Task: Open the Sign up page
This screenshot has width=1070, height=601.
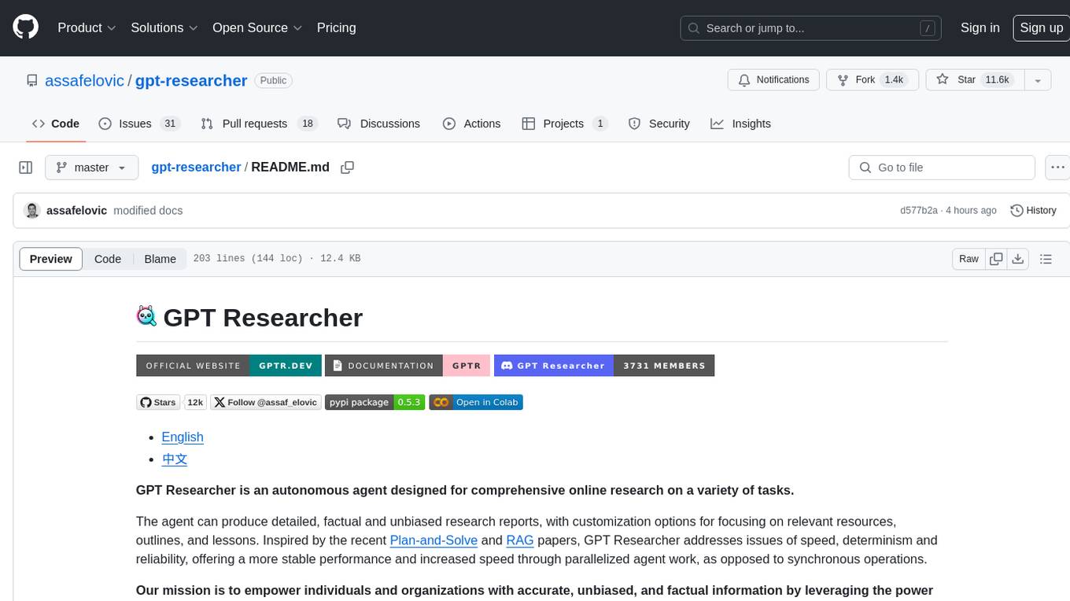Action: [x=1041, y=28]
